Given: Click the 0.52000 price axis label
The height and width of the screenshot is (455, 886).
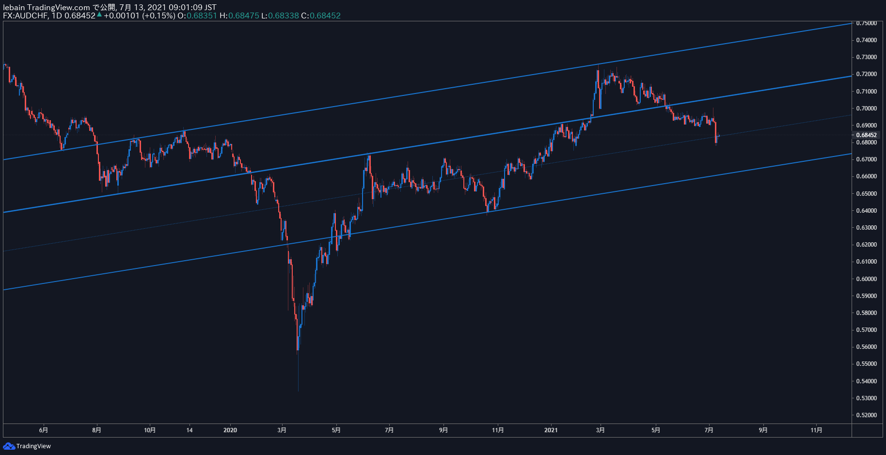Looking at the screenshot, I should 866,415.
